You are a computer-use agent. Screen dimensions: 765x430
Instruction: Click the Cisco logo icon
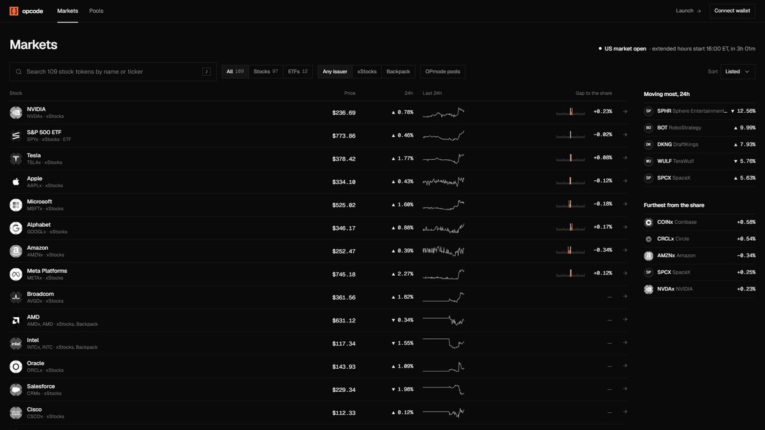16,413
